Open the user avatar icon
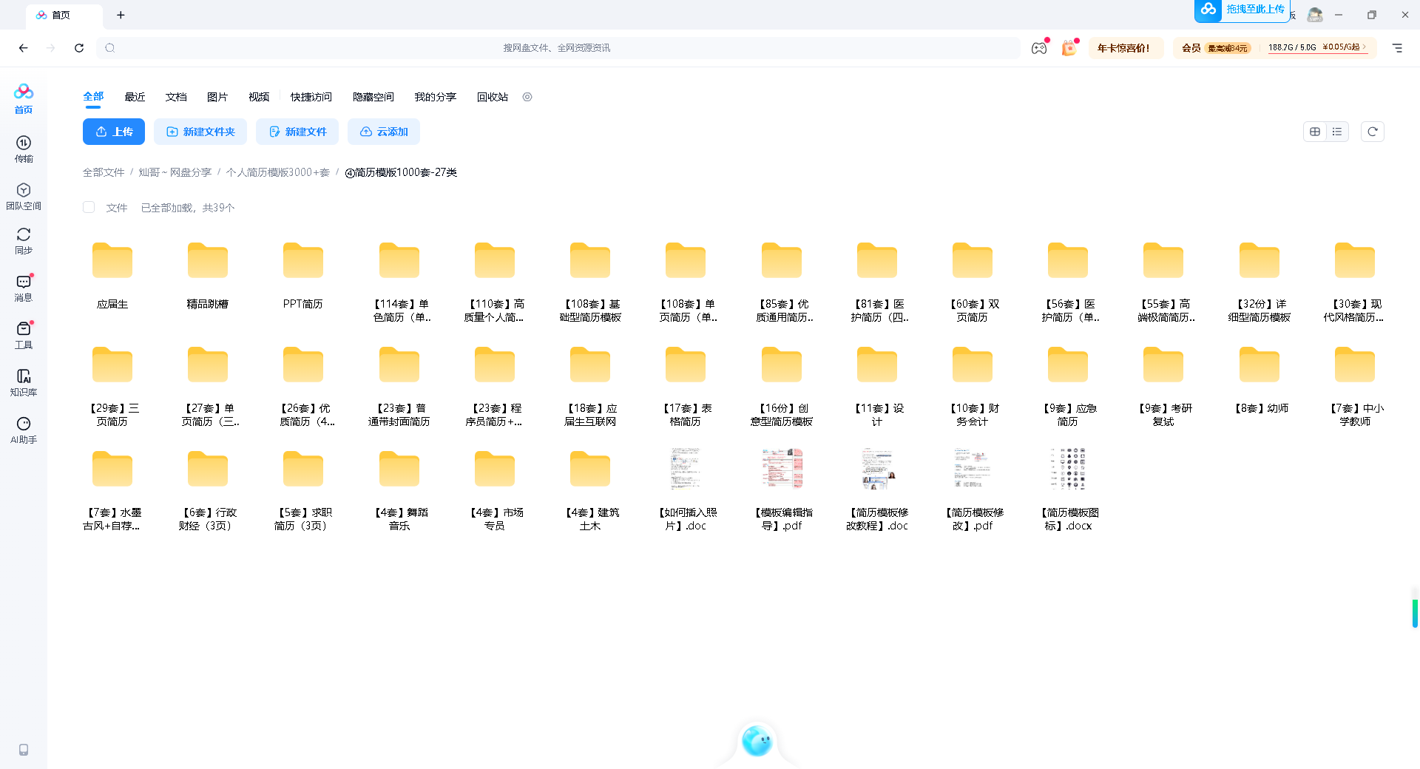The height and width of the screenshot is (769, 1420). pos(1315,15)
